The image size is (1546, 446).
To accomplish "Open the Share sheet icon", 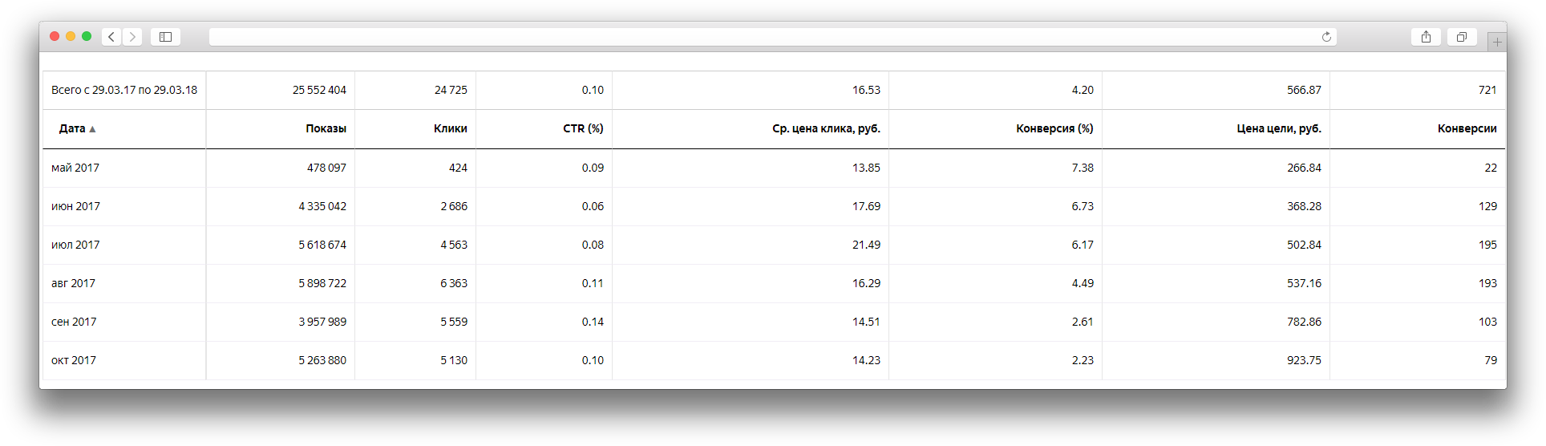I will point(1426,37).
